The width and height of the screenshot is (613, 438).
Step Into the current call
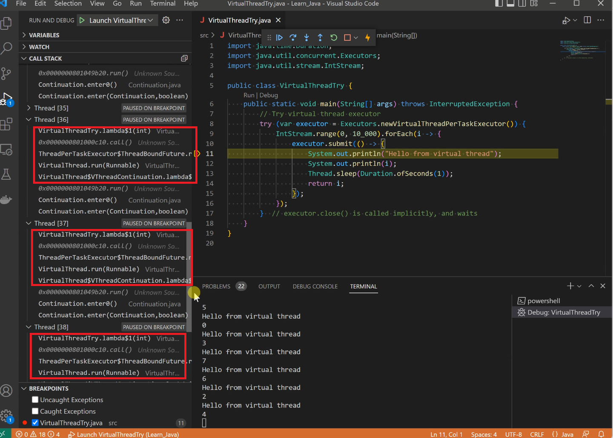(x=306, y=37)
